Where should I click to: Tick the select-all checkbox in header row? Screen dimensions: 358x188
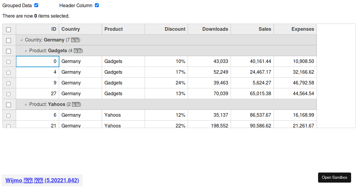coord(9,30)
